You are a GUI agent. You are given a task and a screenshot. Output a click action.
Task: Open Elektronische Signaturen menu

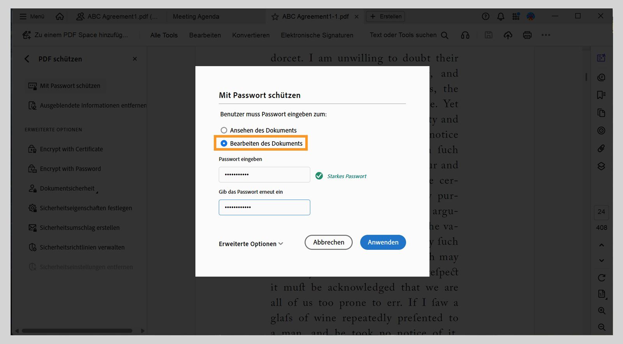pyautogui.click(x=317, y=35)
